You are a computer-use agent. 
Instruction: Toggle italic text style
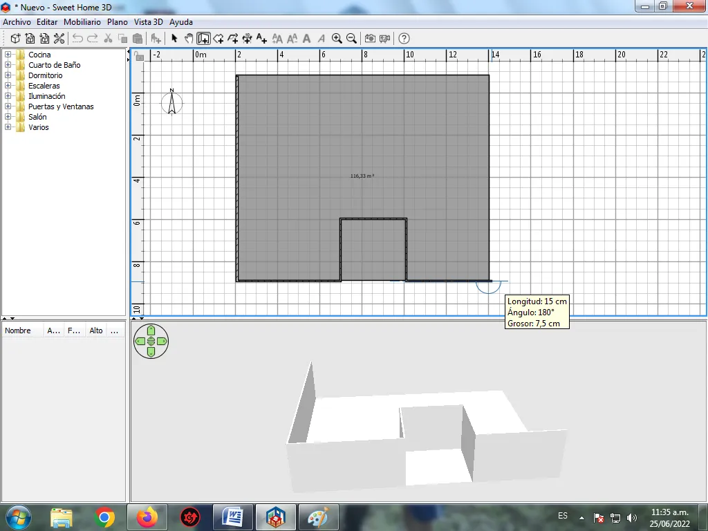pos(321,39)
